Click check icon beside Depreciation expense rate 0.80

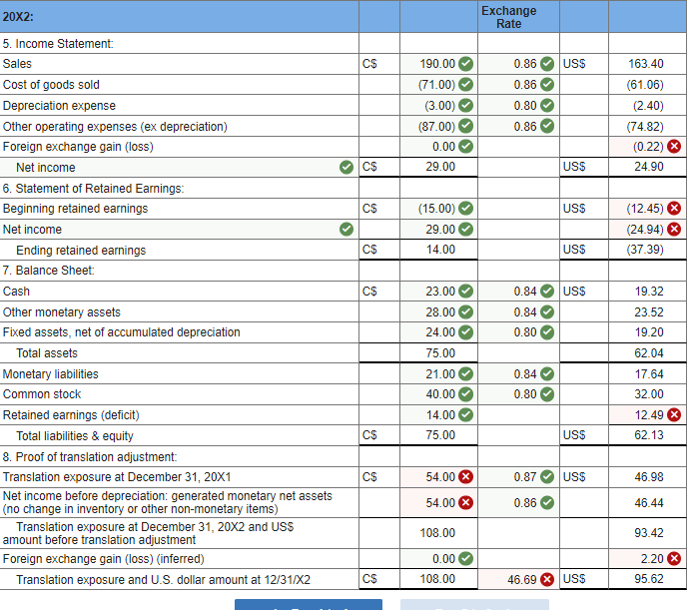pos(547,106)
